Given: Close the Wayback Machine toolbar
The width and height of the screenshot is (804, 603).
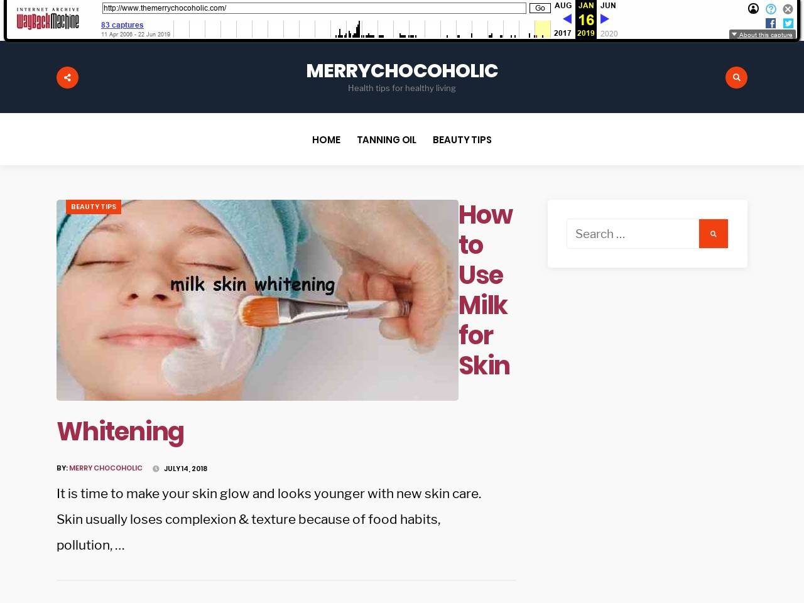Looking at the screenshot, I should coord(788,9).
